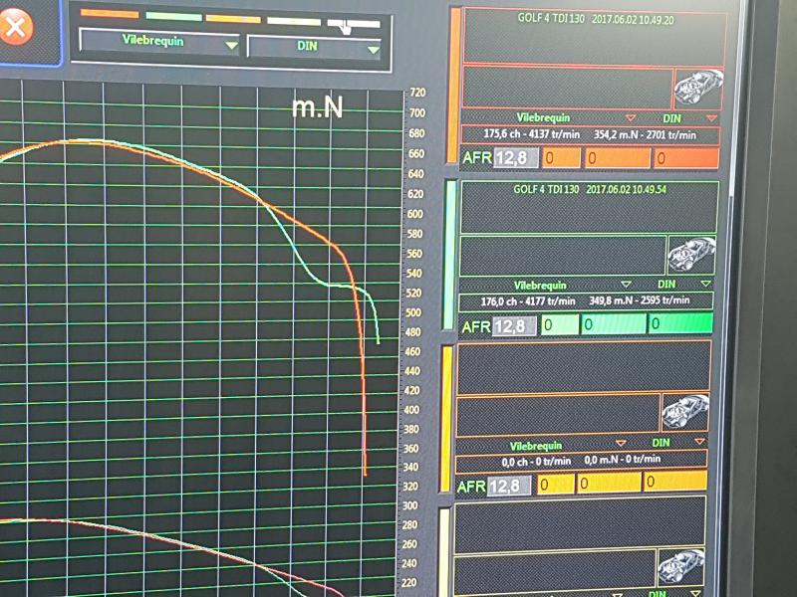
Task: Click the car icon in the cream bottom panel
Action: 680,566
